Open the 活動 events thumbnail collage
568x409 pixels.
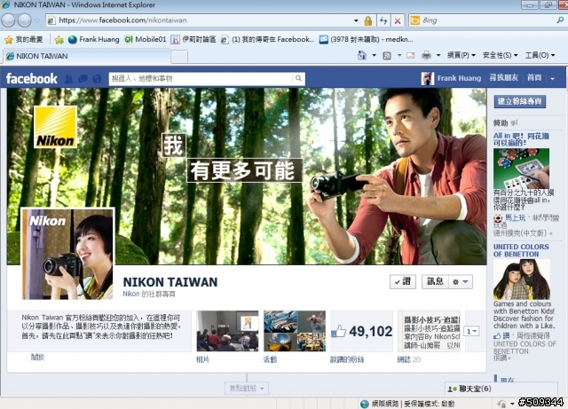(295, 331)
